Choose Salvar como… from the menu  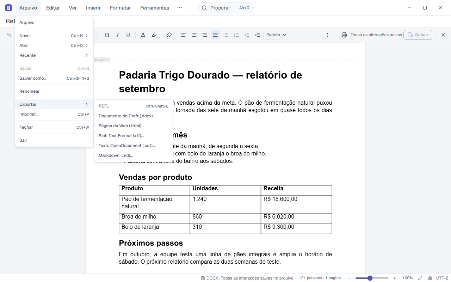pyautogui.click(x=54, y=78)
